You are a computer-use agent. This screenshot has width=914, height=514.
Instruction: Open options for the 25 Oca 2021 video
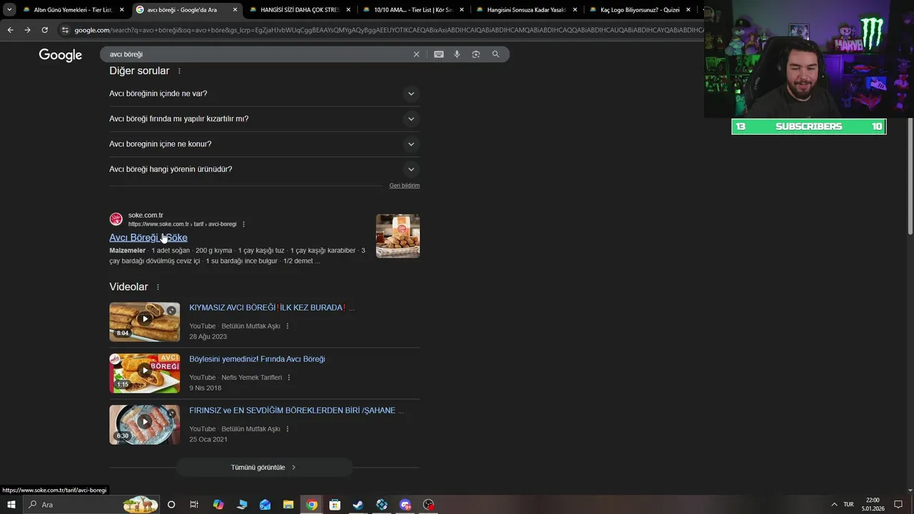(288, 429)
